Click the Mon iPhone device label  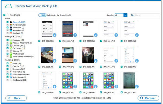[15, 15]
